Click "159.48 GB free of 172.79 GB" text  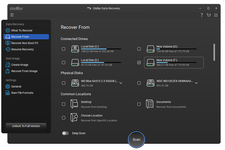(x=173, y=51)
